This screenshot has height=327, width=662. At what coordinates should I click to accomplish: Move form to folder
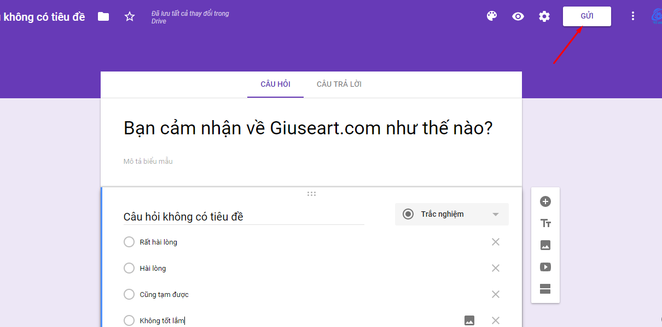pos(103,16)
